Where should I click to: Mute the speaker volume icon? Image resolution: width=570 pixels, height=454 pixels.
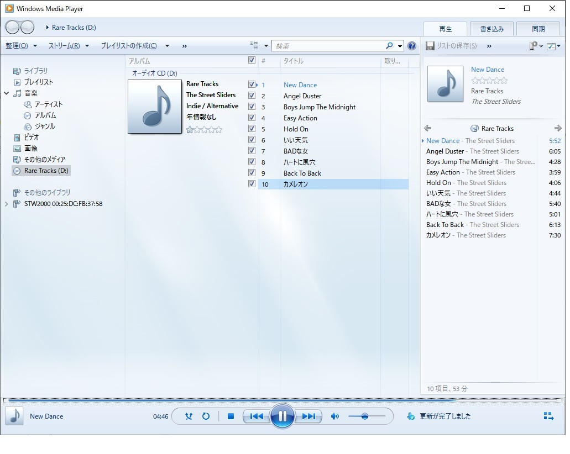tap(335, 416)
